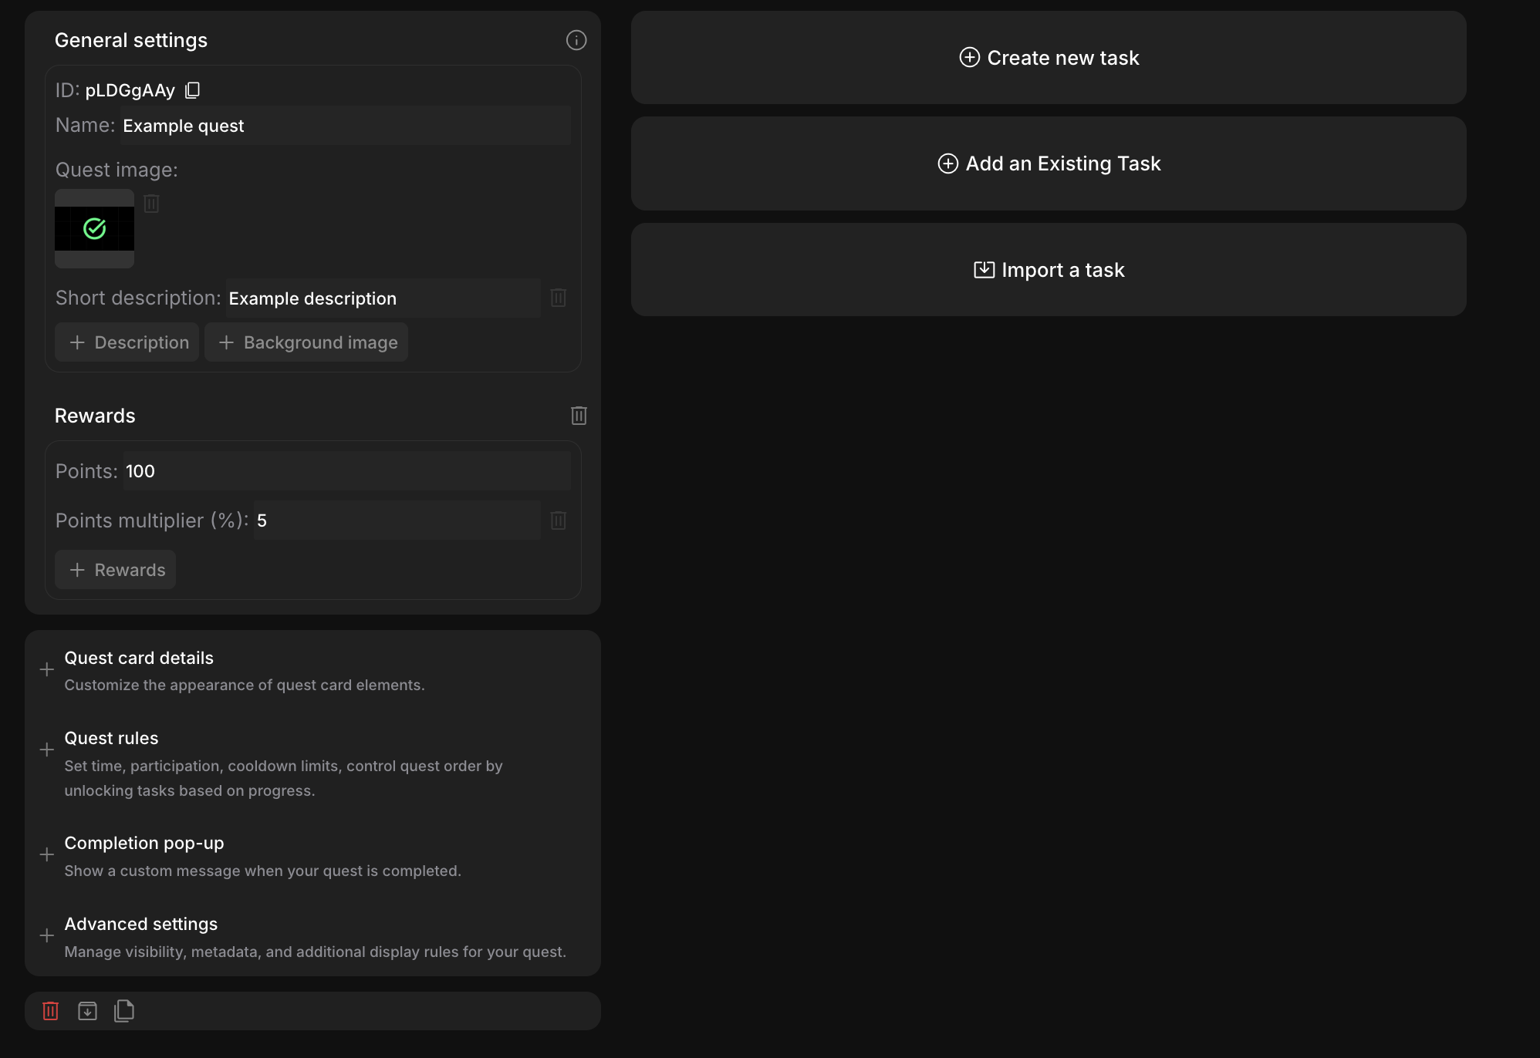Click Add an Existing Task button
Viewport: 1540px width, 1058px height.
pyautogui.click(x=1049, y=163)
